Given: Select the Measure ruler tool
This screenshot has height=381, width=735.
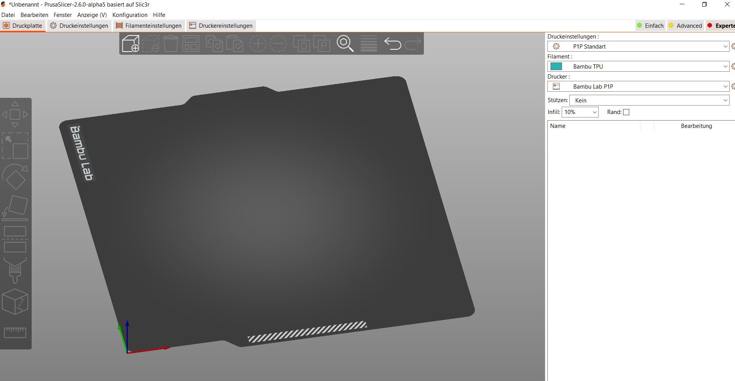Looking at the screenshot, I should [x=15, y=332].
